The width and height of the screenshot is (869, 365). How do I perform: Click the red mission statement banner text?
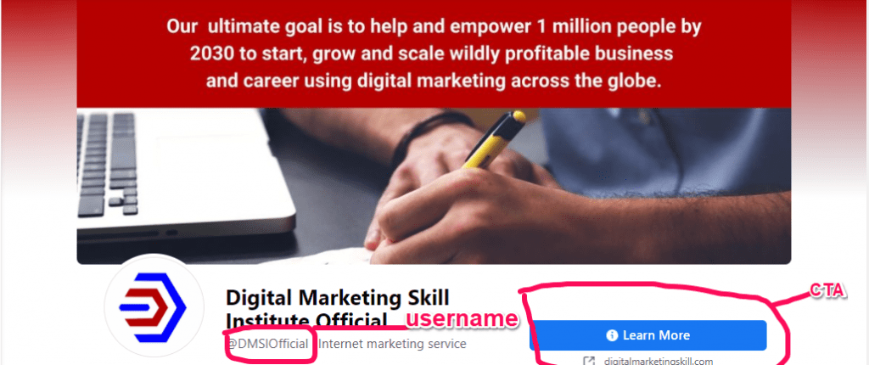click(434, 53)
